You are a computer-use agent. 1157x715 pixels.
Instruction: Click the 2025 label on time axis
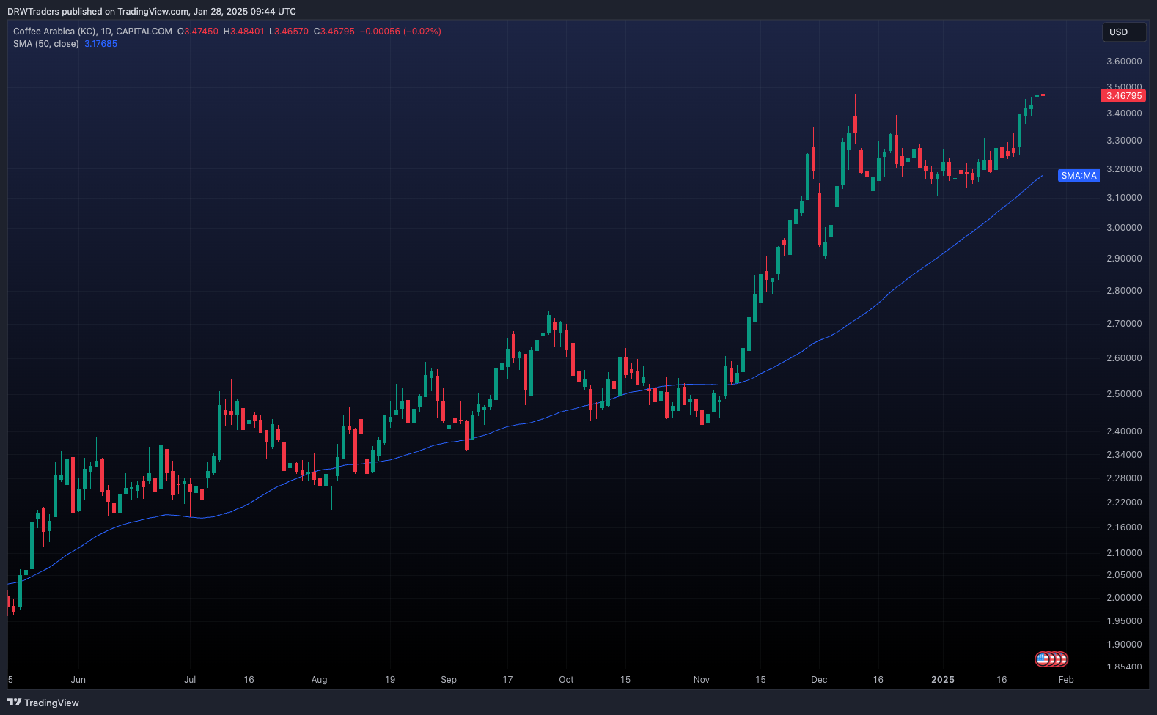943,680
